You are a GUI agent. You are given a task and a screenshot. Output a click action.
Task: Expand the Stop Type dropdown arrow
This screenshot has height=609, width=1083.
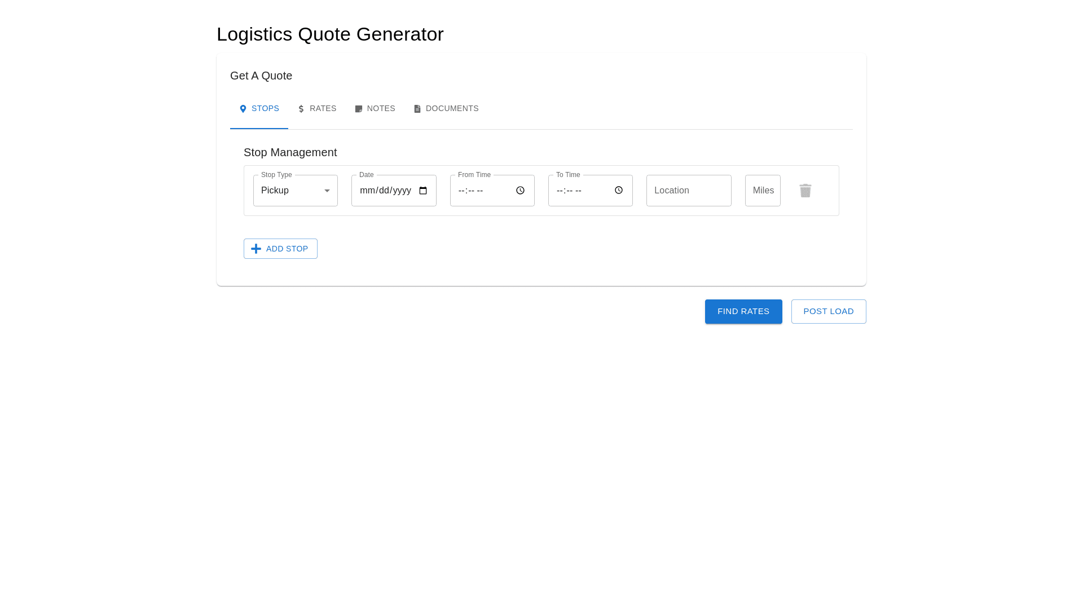(x=327, y=191)
